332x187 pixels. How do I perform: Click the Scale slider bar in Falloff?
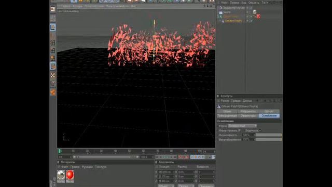(x=269, y=140)
